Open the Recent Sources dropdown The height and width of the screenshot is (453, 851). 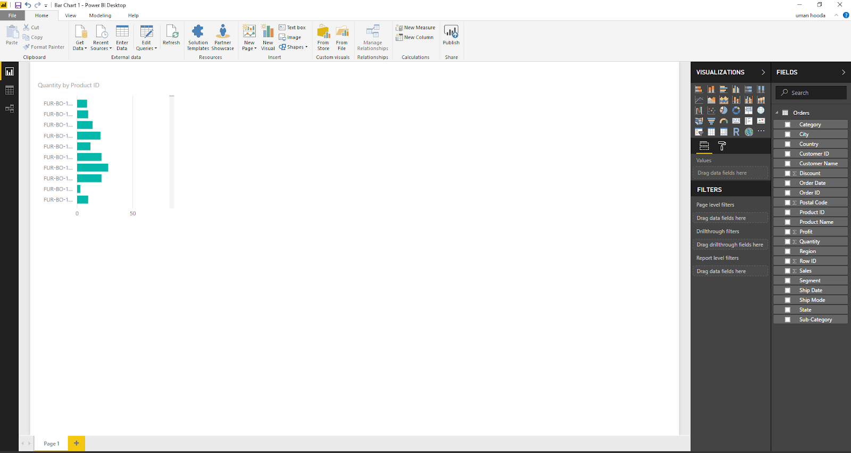pos(101,38)
